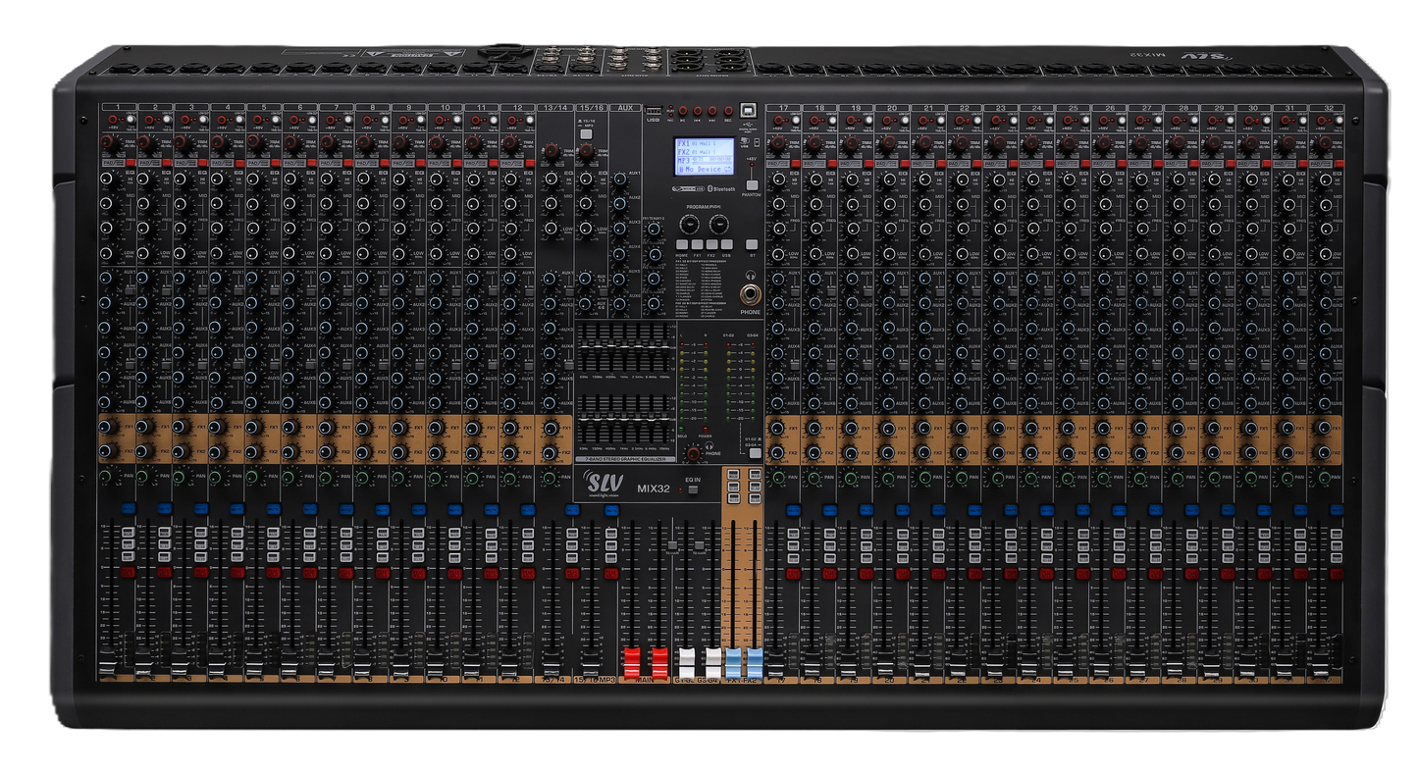Toggle the MP3 switch on channel 15/16

pyautogui.click(x=587, y=134)
